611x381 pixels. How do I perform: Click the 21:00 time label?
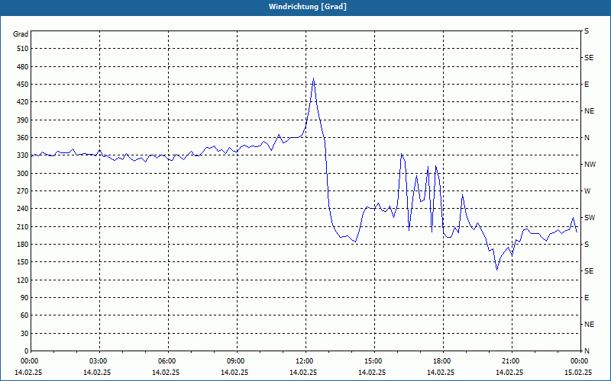point(512,361)
